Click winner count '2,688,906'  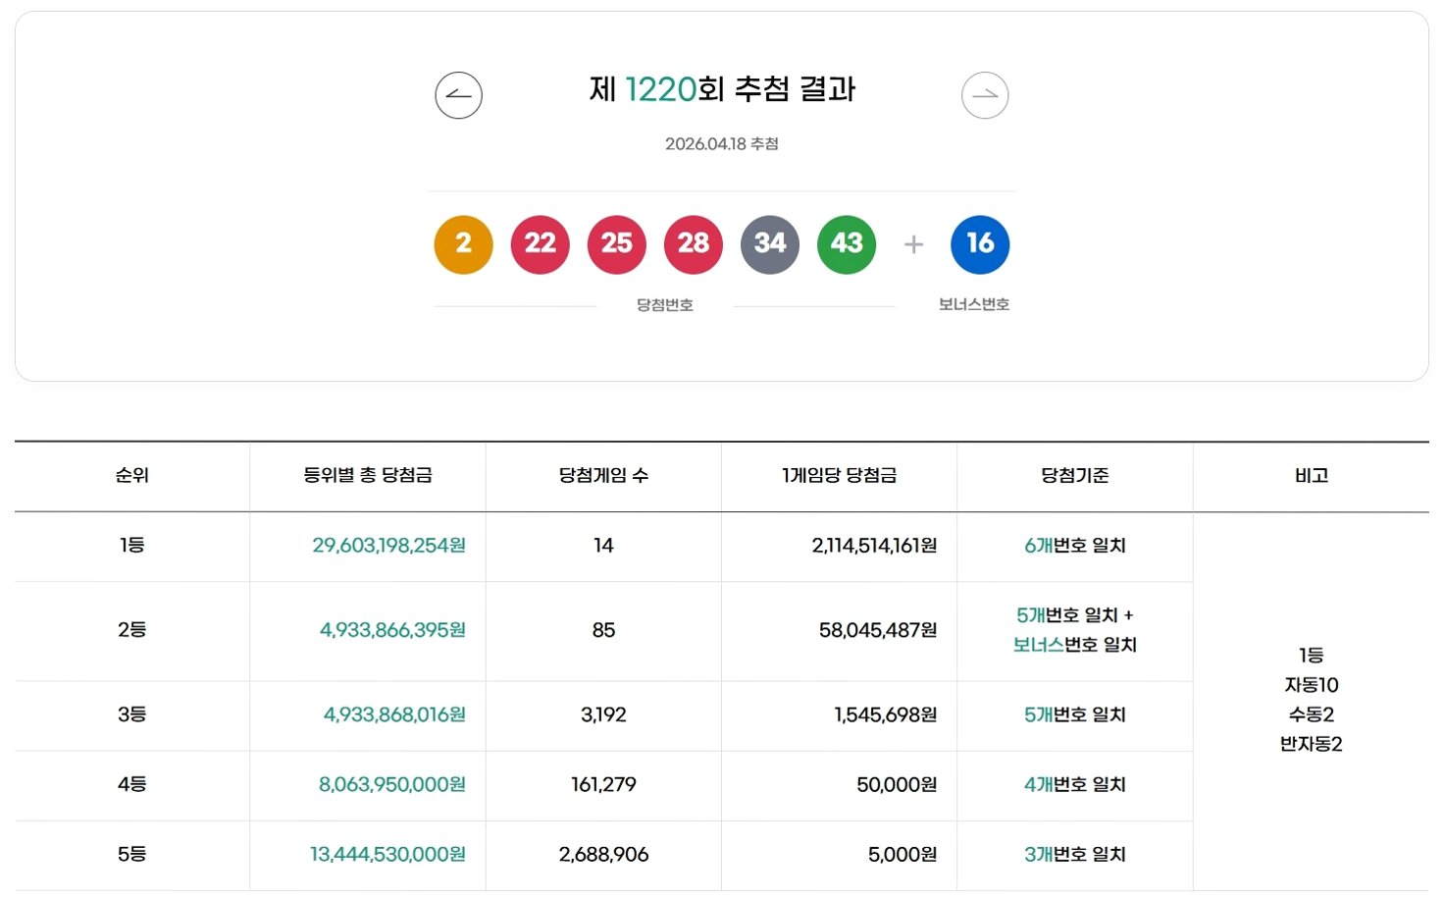click(603, 855)
